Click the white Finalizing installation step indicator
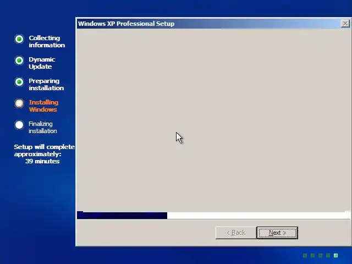This screenshot has height=264, width=352. 19,125
